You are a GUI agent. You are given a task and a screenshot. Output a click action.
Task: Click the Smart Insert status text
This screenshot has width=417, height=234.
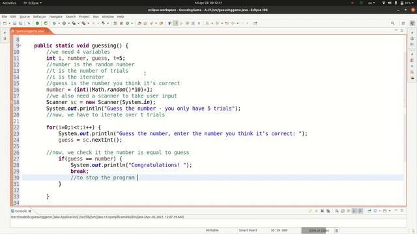pyautogui.click(x=248, y=230)
